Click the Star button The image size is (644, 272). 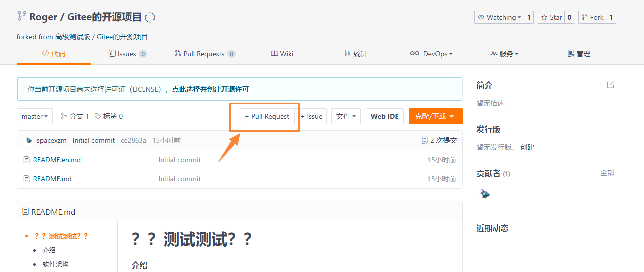(551, 17)
